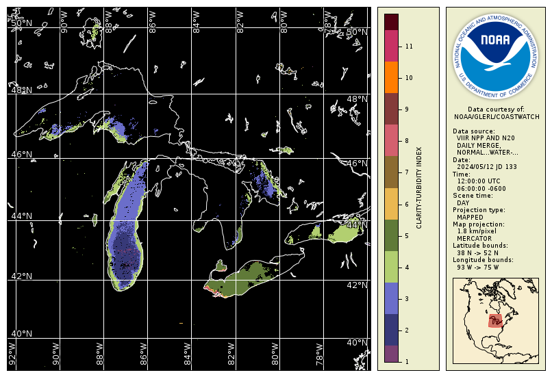Click the NOAA/GLERL/COASTWATCH text

497,117
